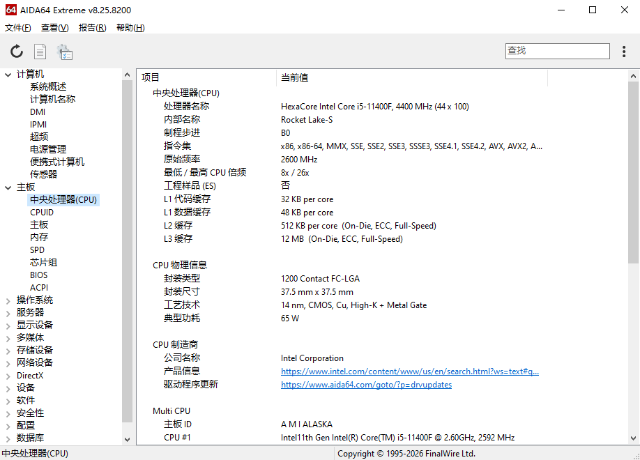
Task: Select DMI in the tree
Action: click(x=38, y=112)
